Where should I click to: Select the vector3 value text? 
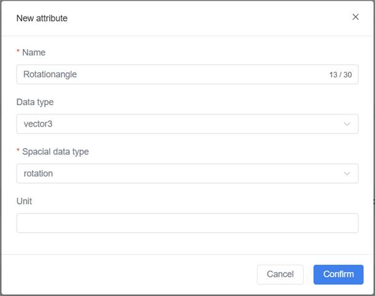[39, 124]
